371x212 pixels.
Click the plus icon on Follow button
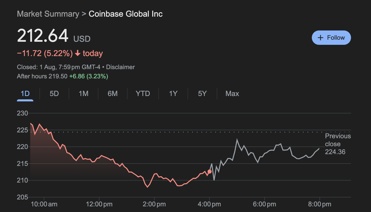pos(320,38)
